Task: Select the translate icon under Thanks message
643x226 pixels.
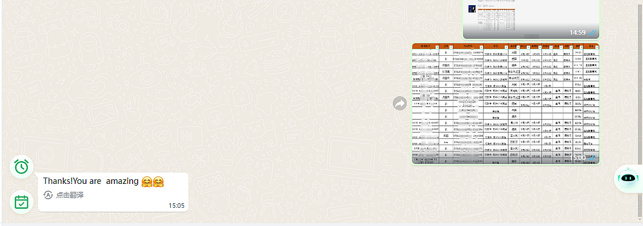Action: 48,195
